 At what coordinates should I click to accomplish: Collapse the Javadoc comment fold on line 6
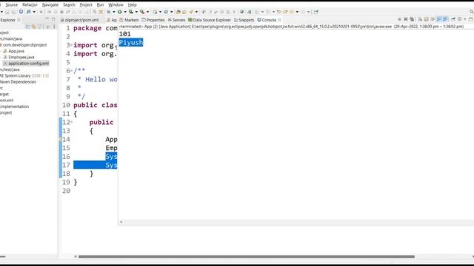pyautogui.click(x=71, y=71)
